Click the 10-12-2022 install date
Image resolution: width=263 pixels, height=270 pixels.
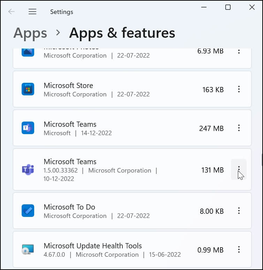pyautogui.click(x=59, y=179)
